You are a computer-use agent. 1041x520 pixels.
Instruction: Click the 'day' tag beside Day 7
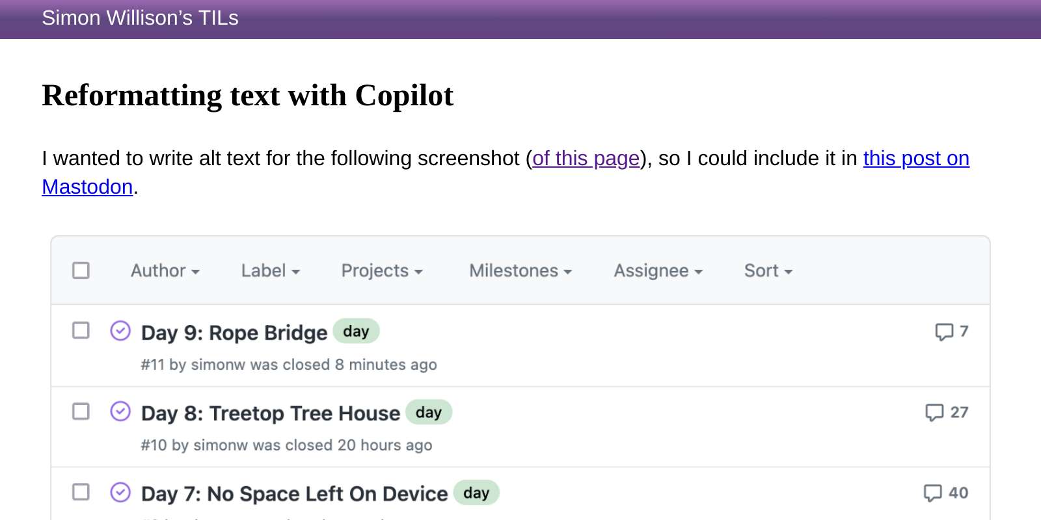(x=476, y=492)
